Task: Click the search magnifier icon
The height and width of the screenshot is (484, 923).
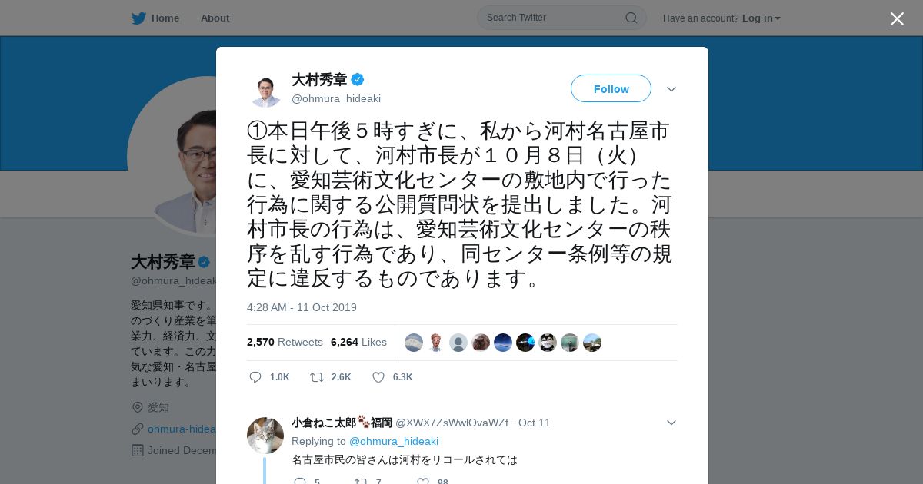Action: pyautogui.click(x=631, y=18)
